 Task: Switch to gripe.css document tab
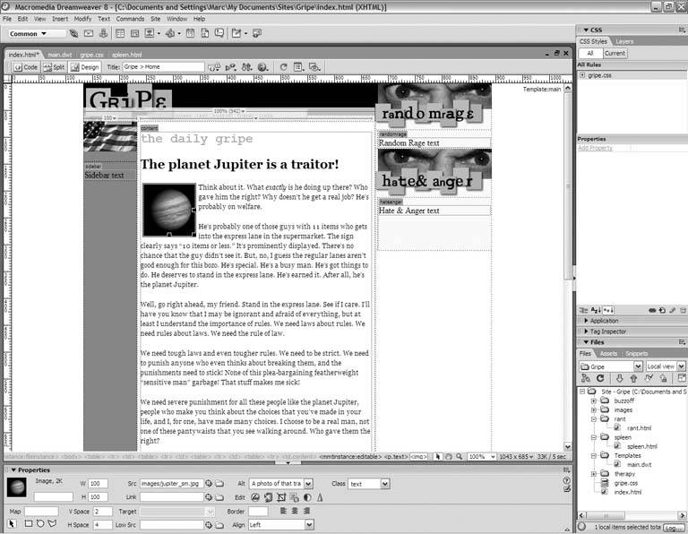pyautogui.click(x=91, y=55)
